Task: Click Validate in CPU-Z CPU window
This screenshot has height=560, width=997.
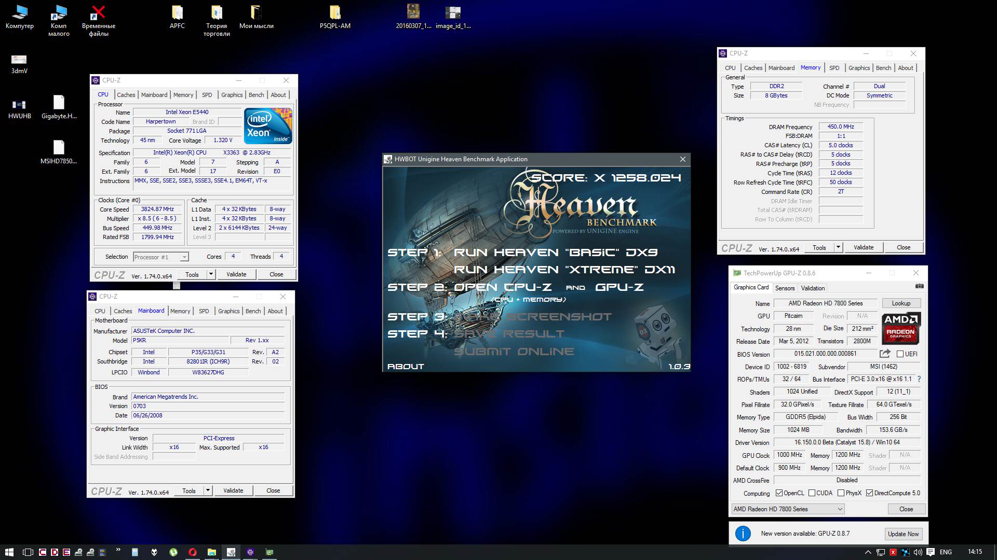Action: point(236,274)
